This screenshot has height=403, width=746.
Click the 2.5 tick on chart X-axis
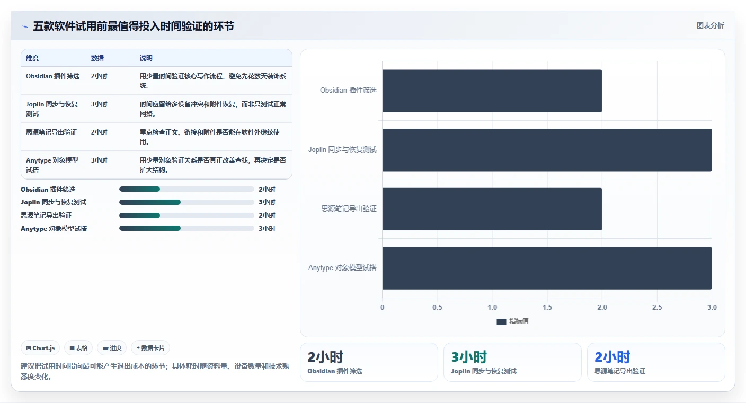(x=657, y=308)
